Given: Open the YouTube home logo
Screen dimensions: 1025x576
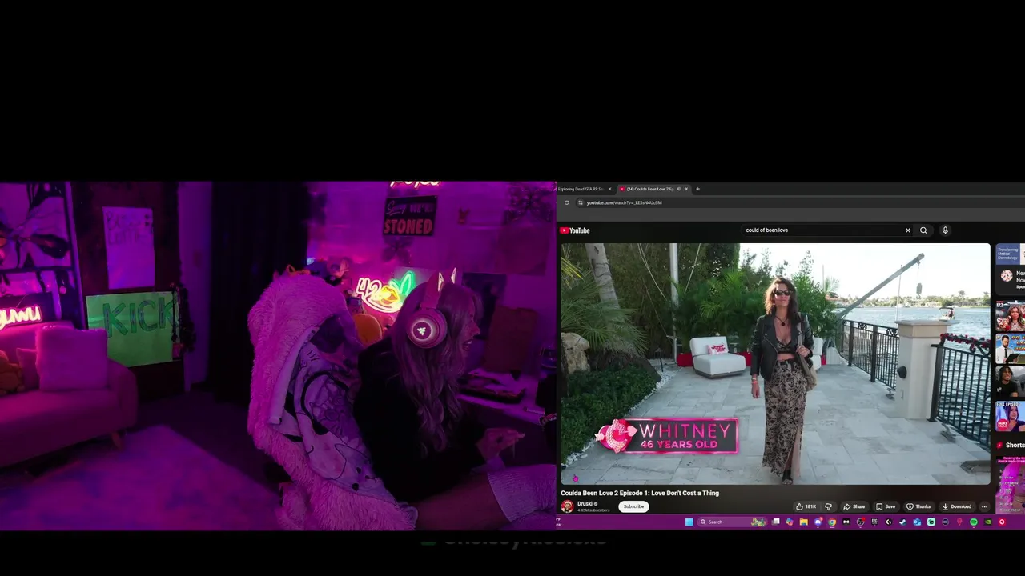Looking at the screenshot, I should pos(574,230).
